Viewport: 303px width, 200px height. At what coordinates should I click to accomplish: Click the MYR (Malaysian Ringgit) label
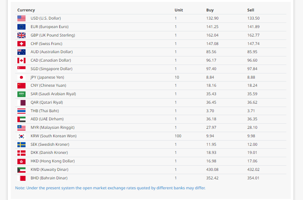click(53, 127)
